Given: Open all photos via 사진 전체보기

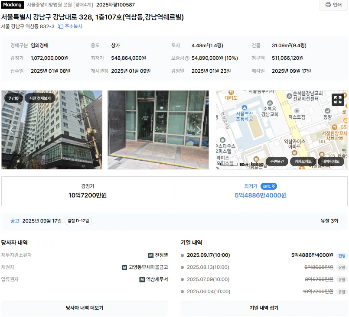Looking at the screenshot, I should [40, 98].
